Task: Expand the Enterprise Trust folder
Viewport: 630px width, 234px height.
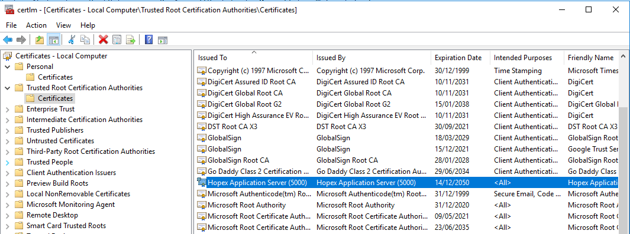Action: tap(8, 109)
